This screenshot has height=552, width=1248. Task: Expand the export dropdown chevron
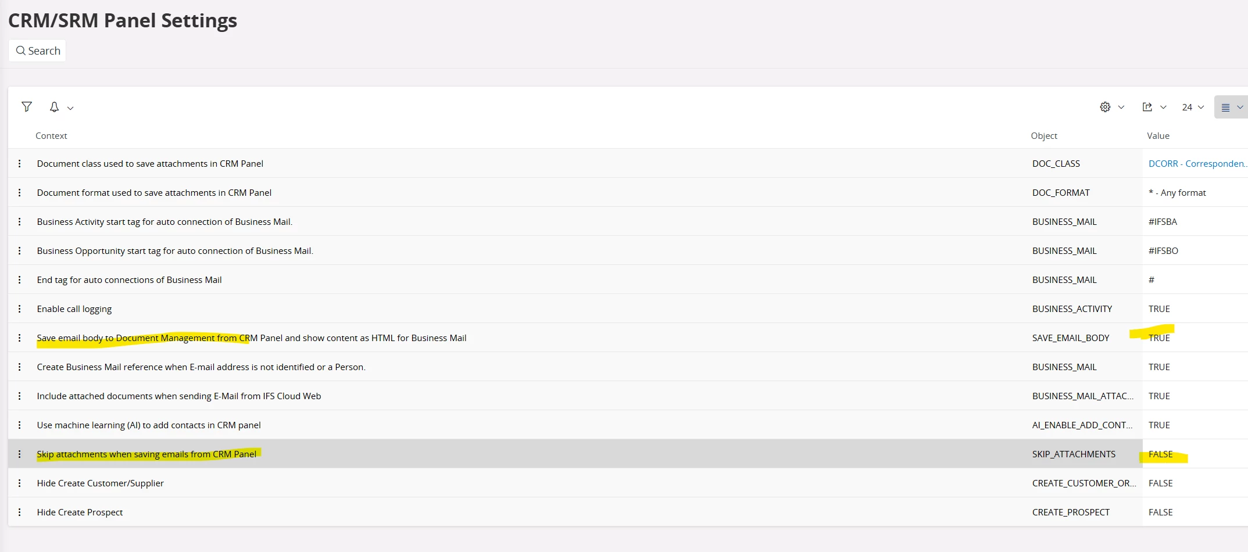click(1163, 107)
